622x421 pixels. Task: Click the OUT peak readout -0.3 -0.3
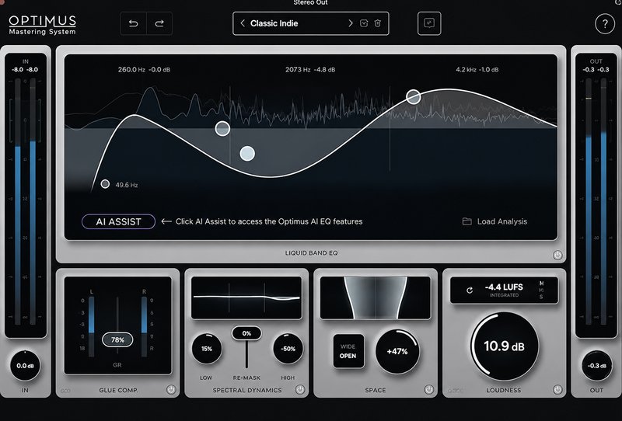coord(596,69)
